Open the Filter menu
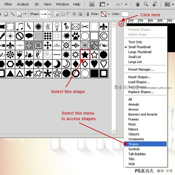 (8, 4)
